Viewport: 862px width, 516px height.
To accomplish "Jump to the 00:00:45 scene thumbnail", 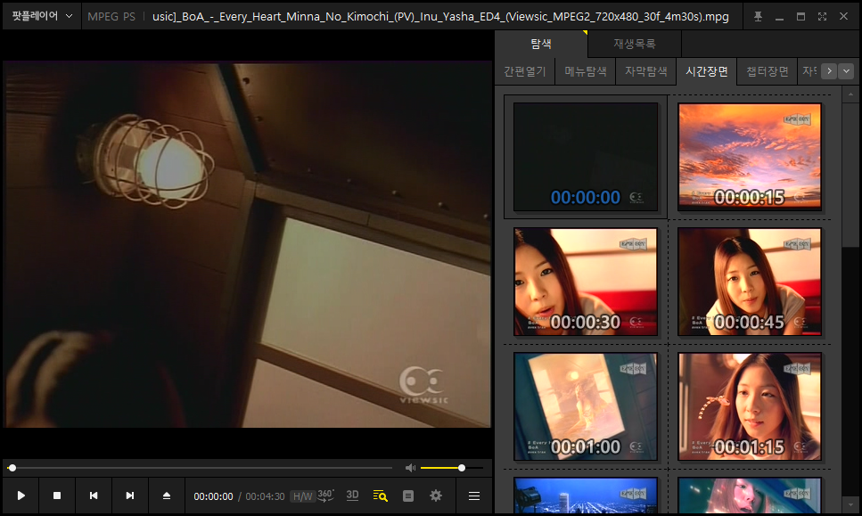I will pos(750,282).
